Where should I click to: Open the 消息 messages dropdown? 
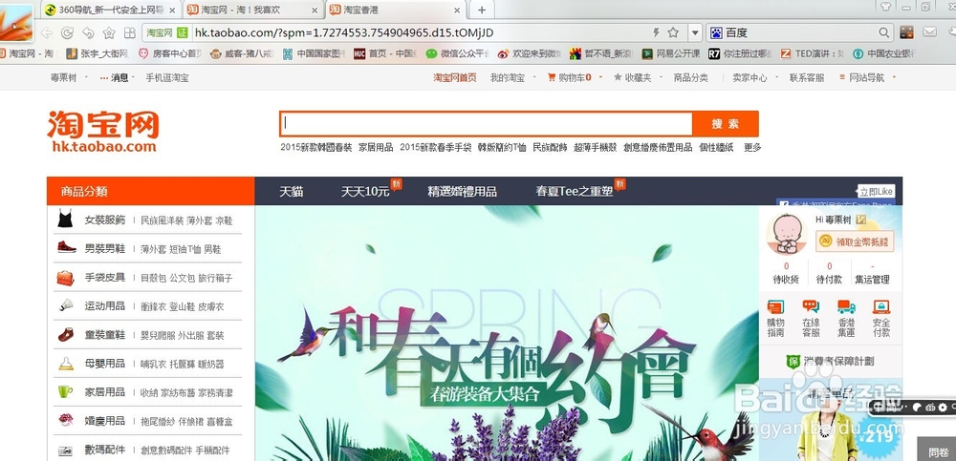tap(117, 77)
